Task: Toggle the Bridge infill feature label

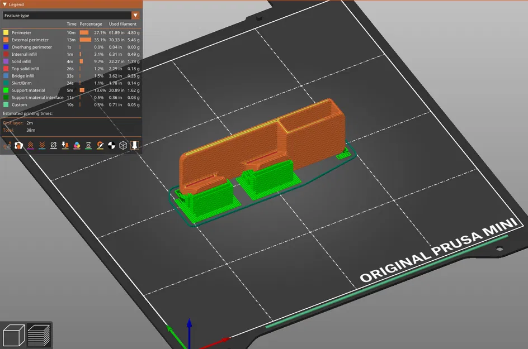Action: coord(23,76)
